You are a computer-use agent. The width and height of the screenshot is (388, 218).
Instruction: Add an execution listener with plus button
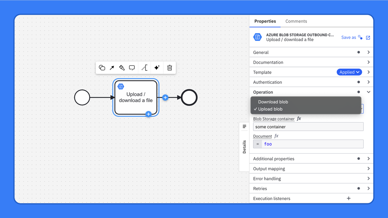pyautogui.click(x=348, y=198)
